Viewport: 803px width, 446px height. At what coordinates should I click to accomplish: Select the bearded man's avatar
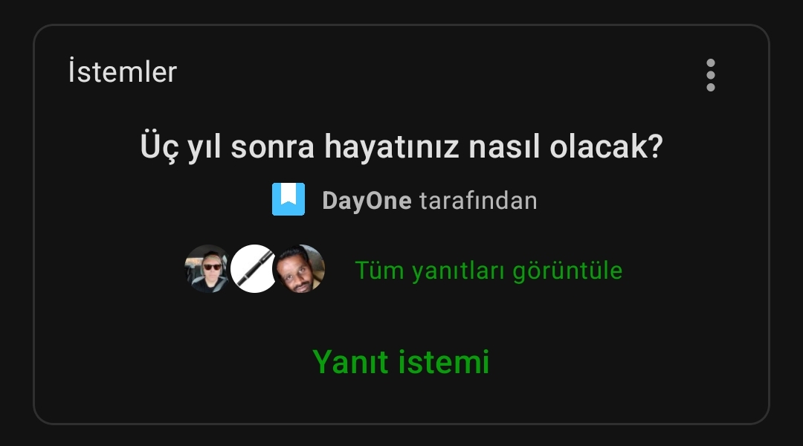pyautogui.click(x=300, y=269)
